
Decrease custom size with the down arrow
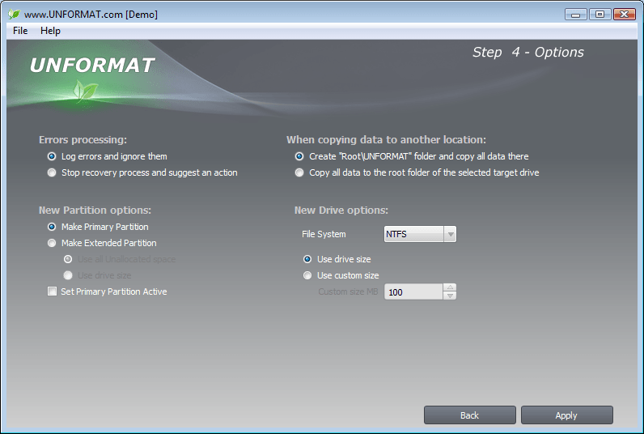pos(450,296)
